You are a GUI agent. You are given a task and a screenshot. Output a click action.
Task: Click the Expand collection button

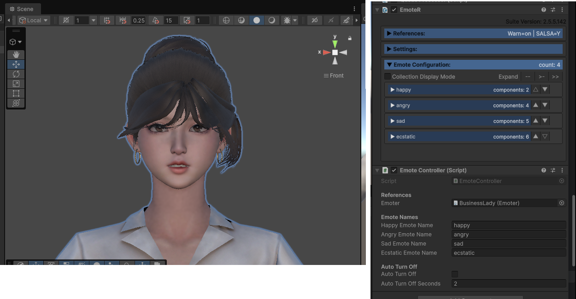(508, 77)
